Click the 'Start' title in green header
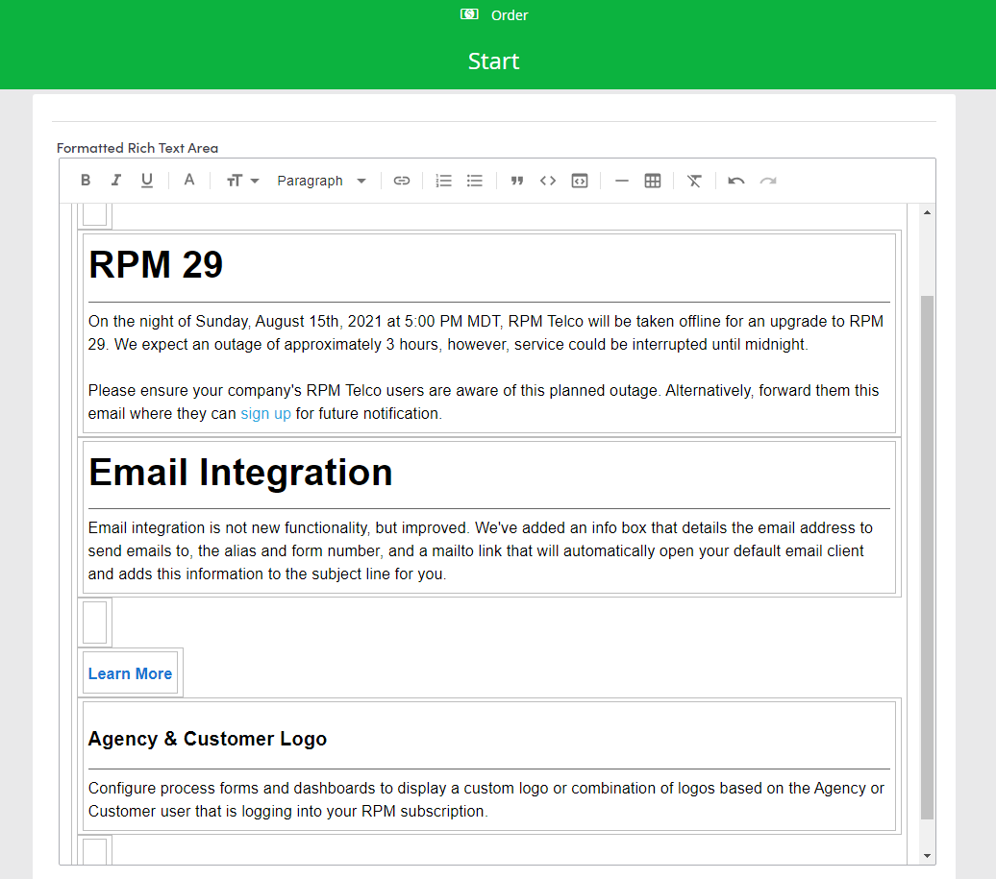996x879 pixels. pyautogui.click(x=493, y=61)
